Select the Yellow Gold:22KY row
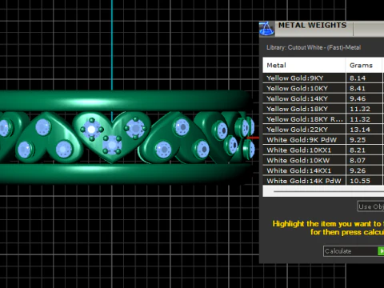384x288 pixels. tap(323, 130)
